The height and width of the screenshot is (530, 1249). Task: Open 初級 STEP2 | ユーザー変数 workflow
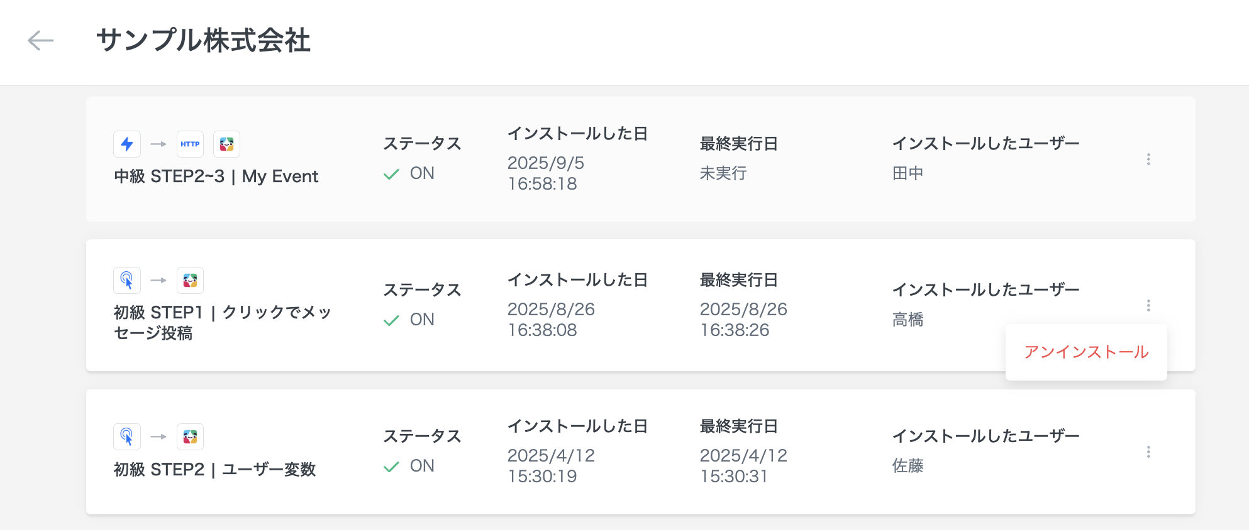tap(214, 470)
